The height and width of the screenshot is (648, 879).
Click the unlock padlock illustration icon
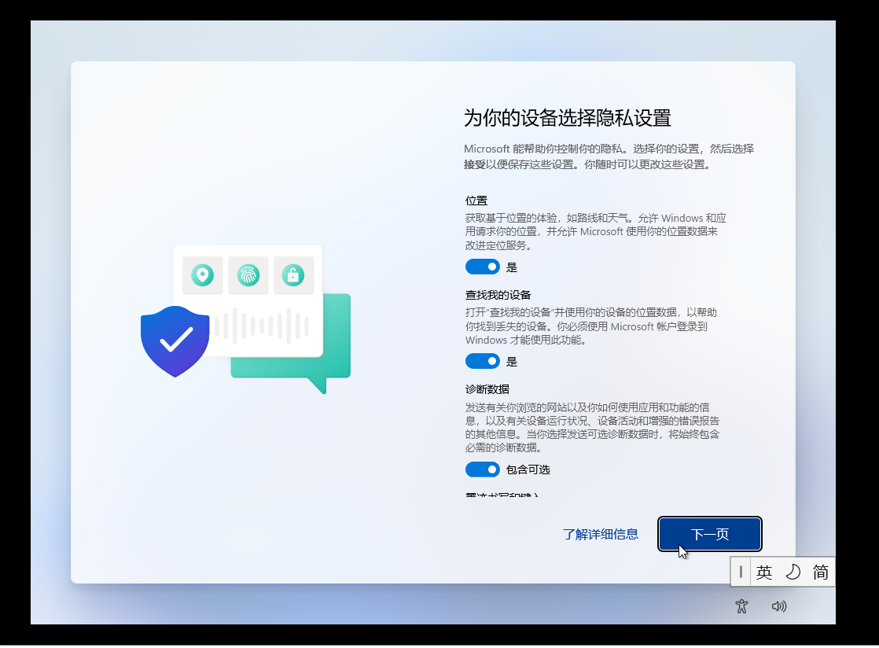[x=293, y=275]
